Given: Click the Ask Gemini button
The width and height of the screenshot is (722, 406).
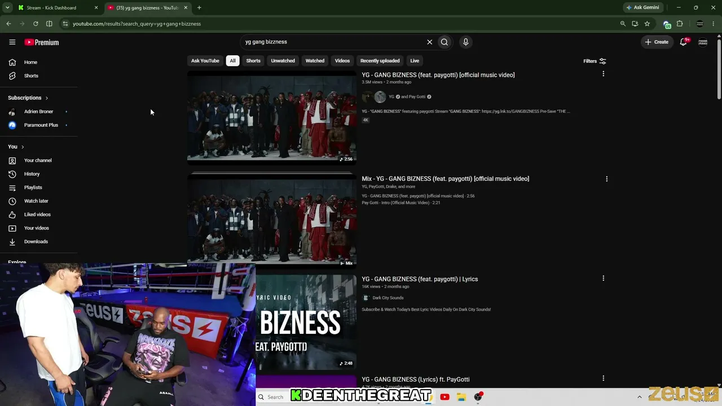Looking at the screenshot, I should (x=642, y=8).
